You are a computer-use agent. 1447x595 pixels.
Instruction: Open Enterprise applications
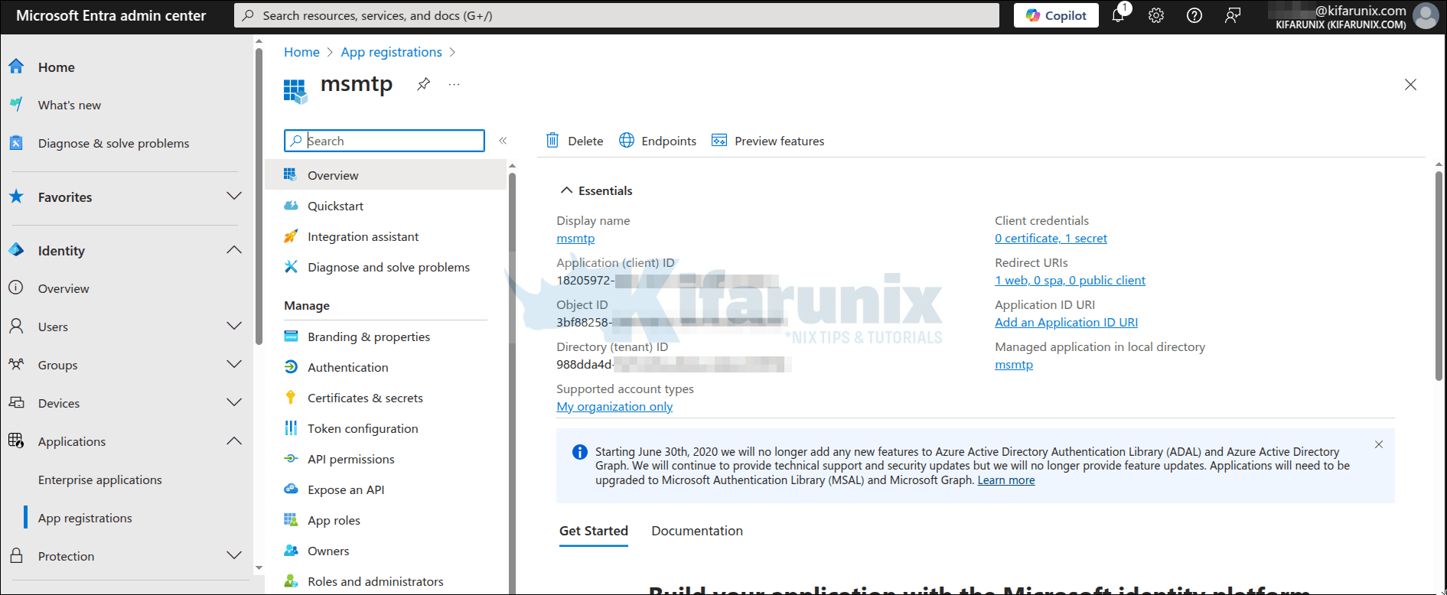(x=100, y=480)
